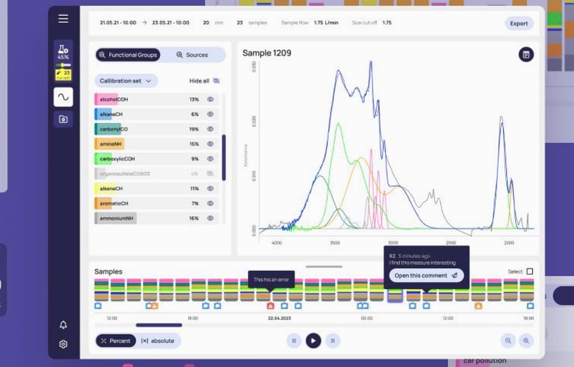Tick the Select checkbox in Samples
The height and width of the screenshot is (367, 574).
(530, 272)
